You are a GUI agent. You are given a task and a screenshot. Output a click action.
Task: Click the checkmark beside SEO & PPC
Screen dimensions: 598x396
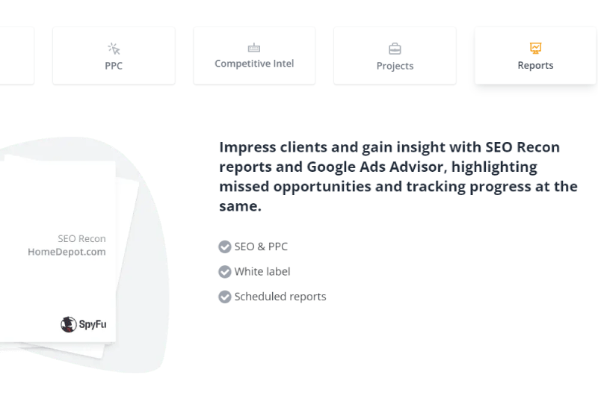(225, 247)
